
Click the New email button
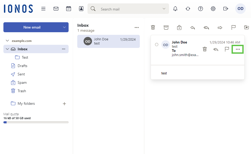(x=32, y=27)
